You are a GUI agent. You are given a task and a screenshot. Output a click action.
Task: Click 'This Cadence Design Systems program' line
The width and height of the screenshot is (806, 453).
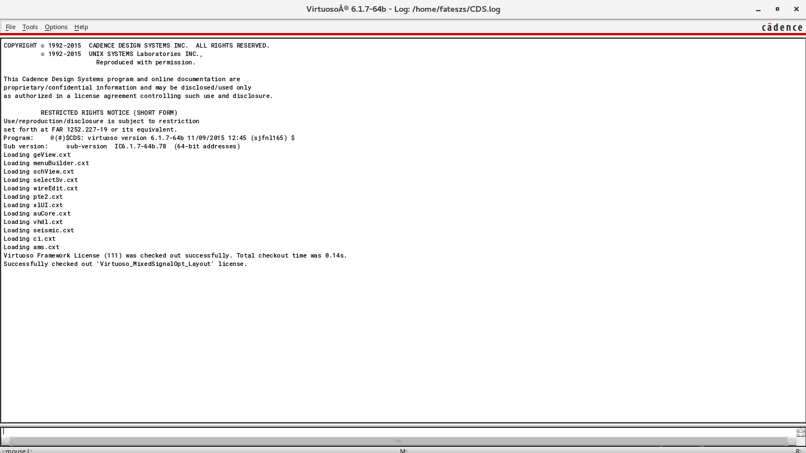tap(122, 79)
